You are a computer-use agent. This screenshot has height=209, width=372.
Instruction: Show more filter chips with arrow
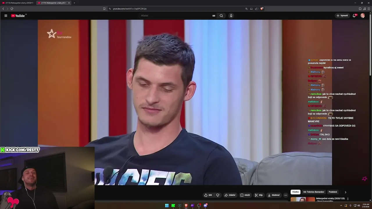tap(345, 192)
